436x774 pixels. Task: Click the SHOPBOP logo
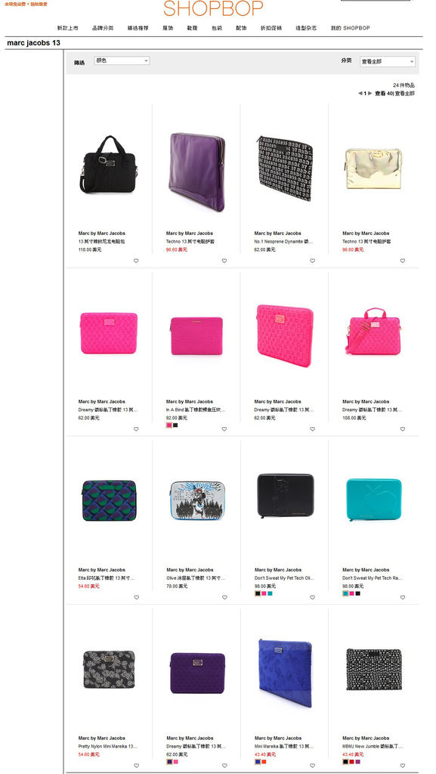coord(213,8)
